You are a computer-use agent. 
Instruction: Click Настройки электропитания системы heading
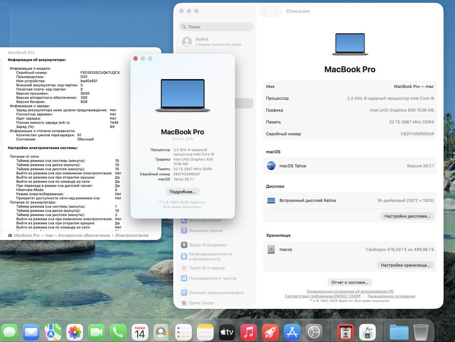[x=42, y=148]
